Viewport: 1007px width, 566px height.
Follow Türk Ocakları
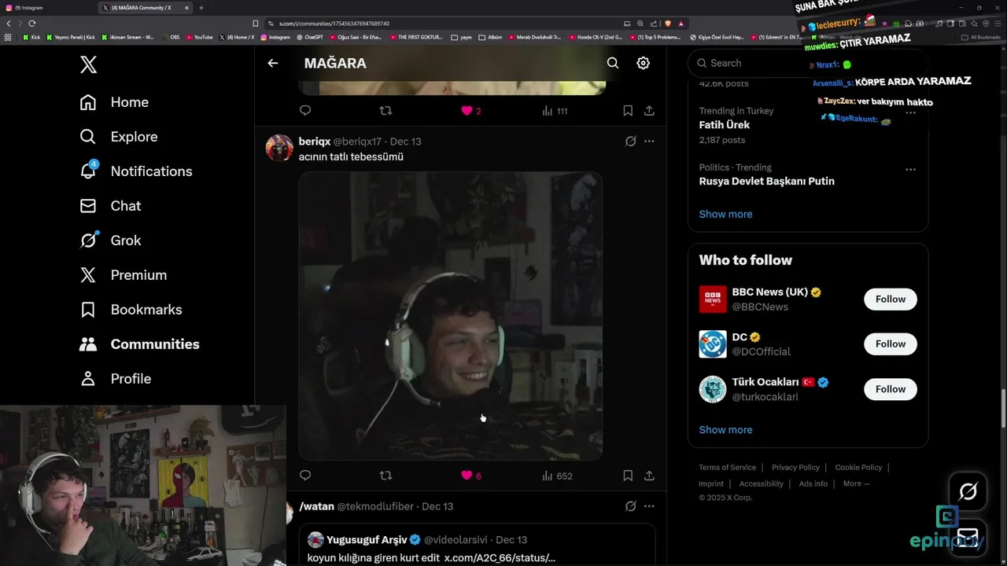(891, 388)
